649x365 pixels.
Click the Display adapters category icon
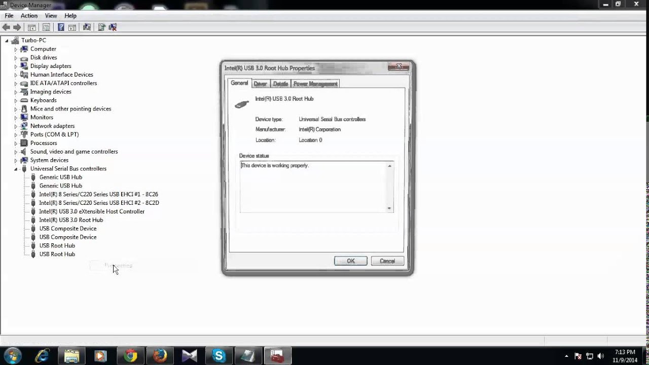click(24, 66)
